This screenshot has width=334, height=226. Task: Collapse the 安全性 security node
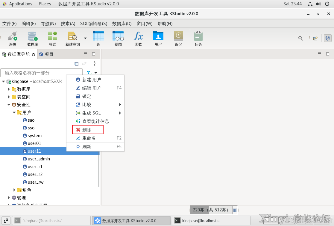tap(9, 105)
